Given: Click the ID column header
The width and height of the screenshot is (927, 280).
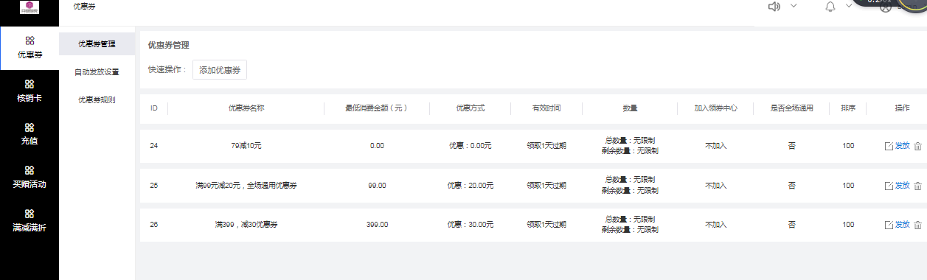Looking at the screenshot, I should 154,108.
